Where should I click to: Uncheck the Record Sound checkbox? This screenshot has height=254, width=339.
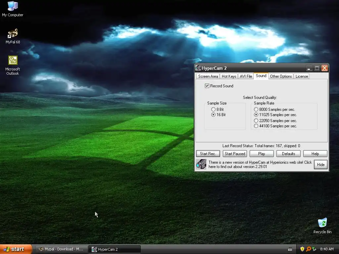pos(207,86)
